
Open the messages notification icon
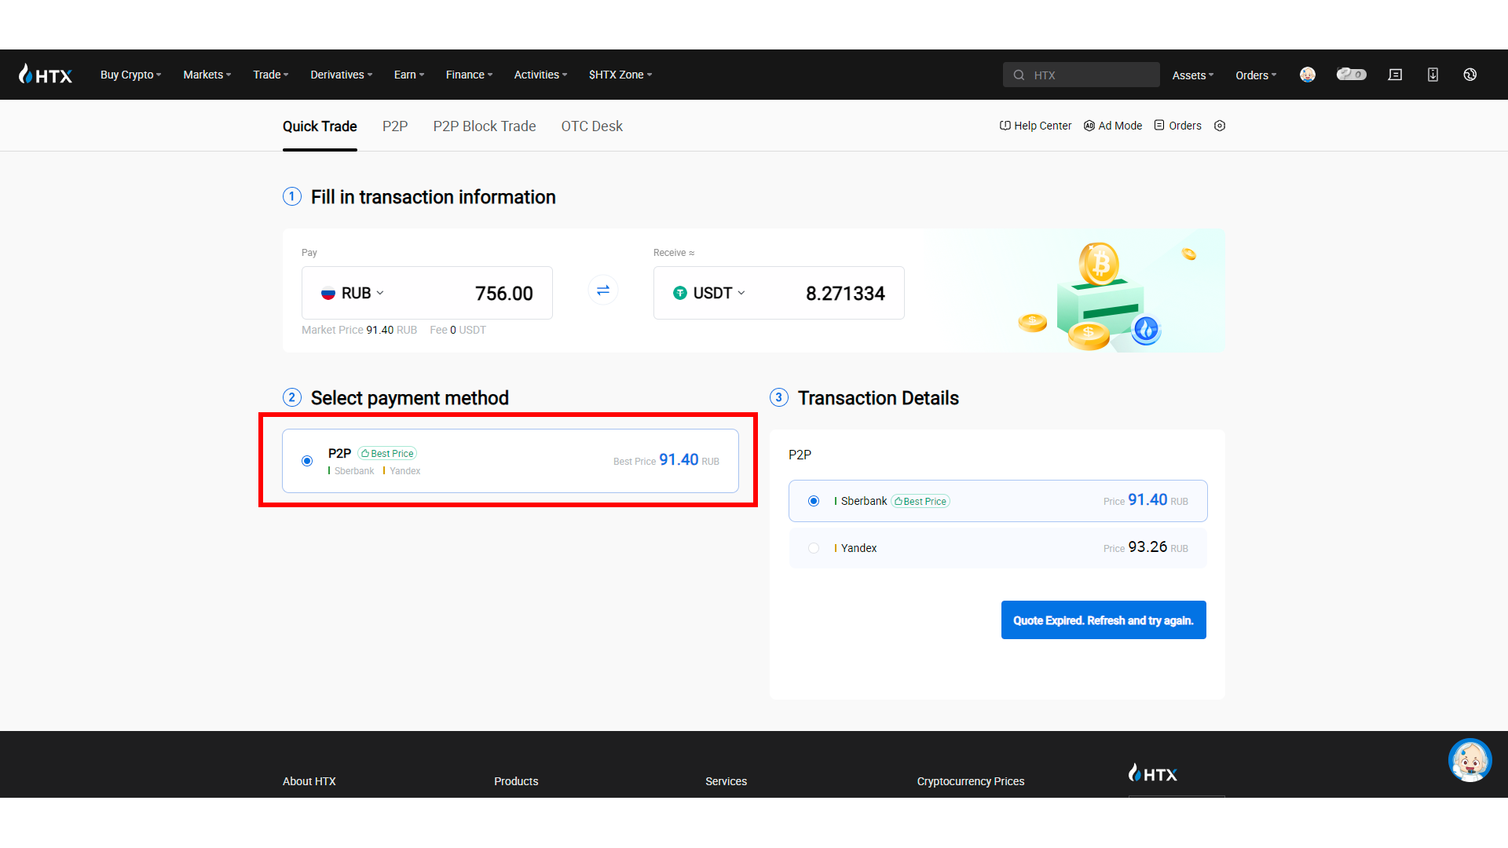1395,75
